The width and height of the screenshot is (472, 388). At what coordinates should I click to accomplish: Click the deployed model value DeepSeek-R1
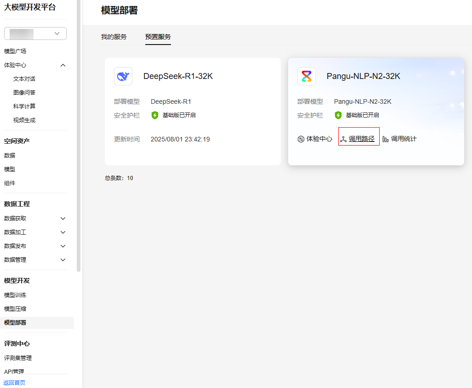[171, 101]
